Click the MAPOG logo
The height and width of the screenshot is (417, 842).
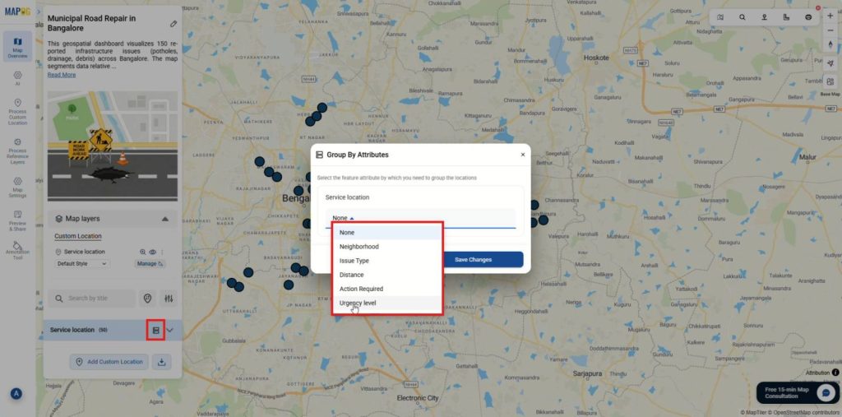[17, 12]
